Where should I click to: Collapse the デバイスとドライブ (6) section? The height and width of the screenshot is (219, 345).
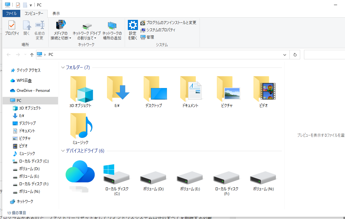(x=62, y=151)
